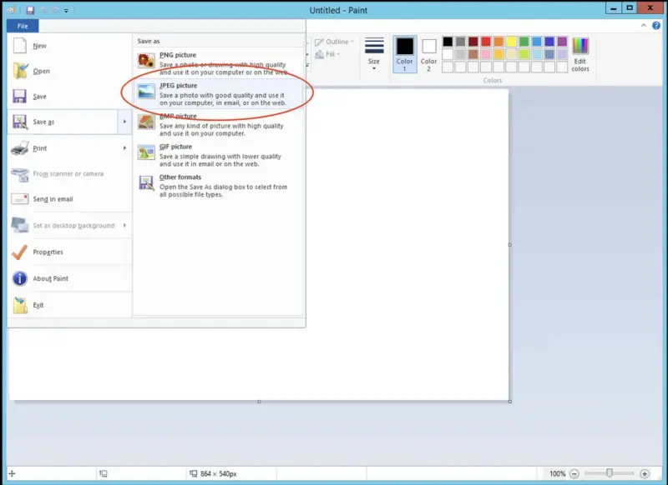This screenshot has height=485, width=668.
Task: Pick the yellow color swatch
Action: (511, 41)
